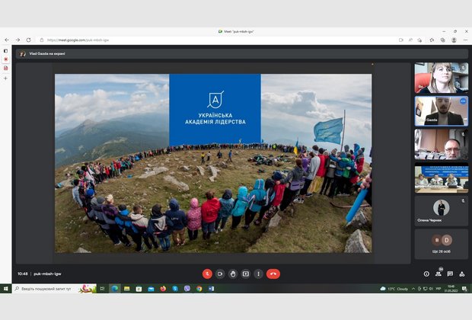Viewport: 472px width, 320px height.
Task: Select the blonde woman's video tile
Action: click(x=442, y=78)
